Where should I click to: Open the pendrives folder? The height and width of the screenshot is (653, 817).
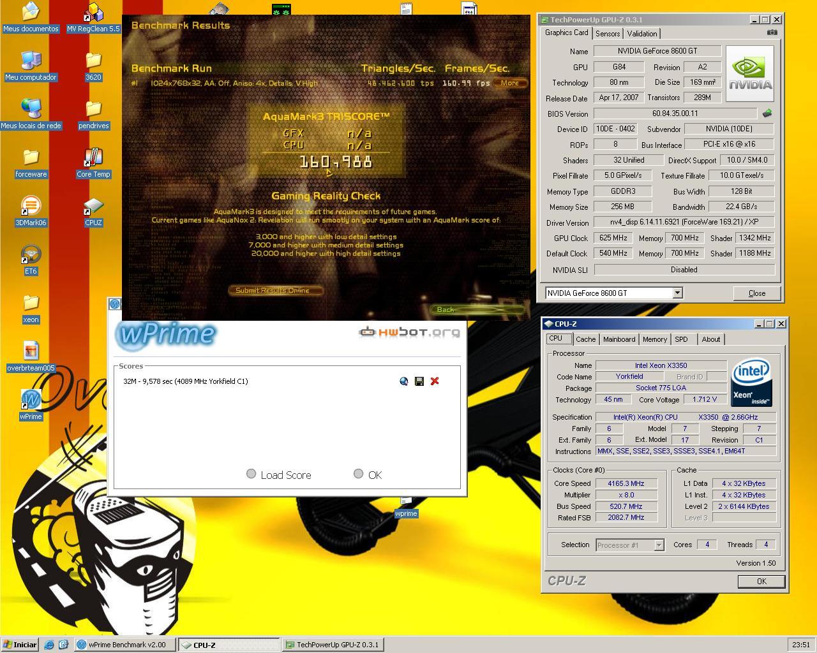[93, 114]
